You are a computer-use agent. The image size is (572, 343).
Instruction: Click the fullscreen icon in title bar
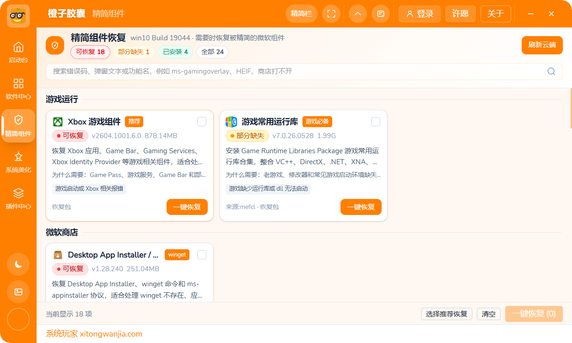pos(331,14)
